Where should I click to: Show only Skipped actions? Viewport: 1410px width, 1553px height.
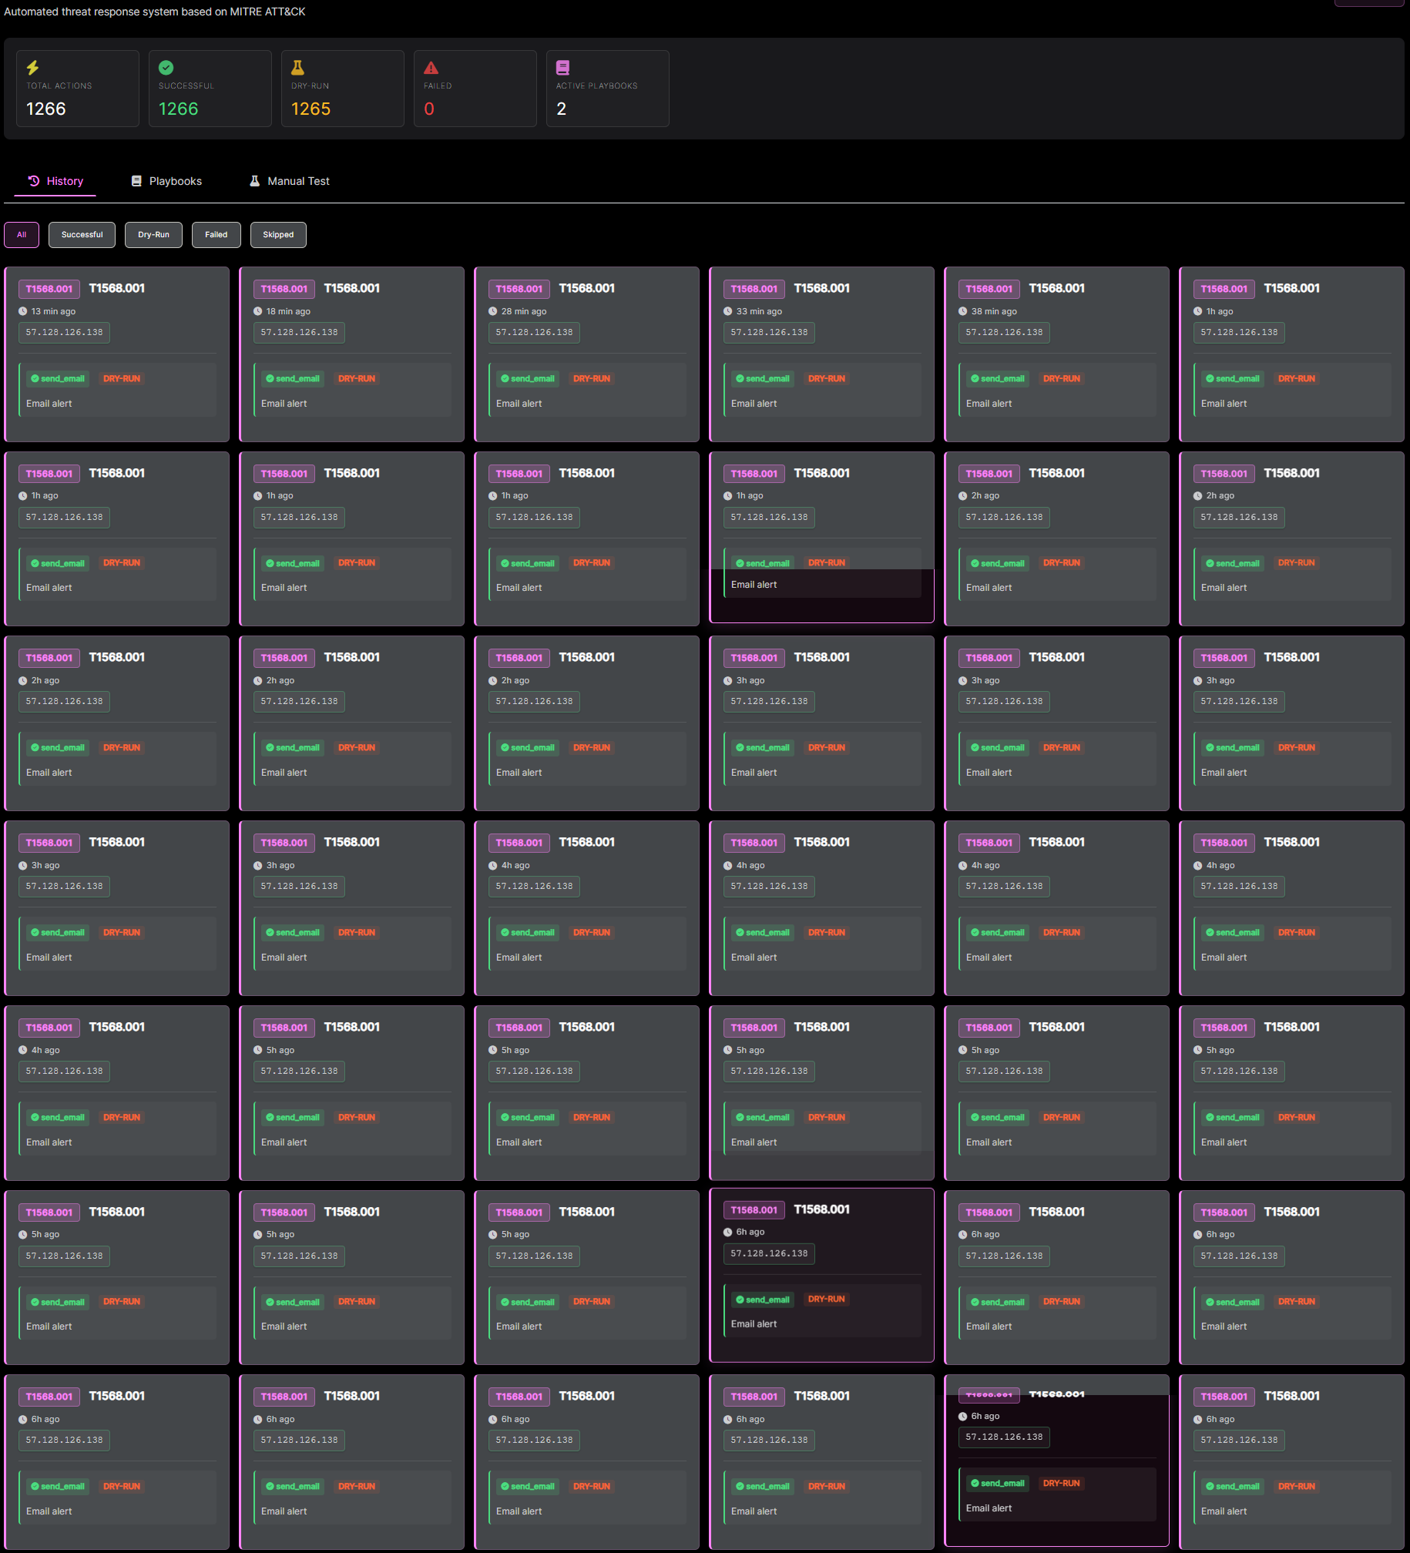tap(278, 235)
